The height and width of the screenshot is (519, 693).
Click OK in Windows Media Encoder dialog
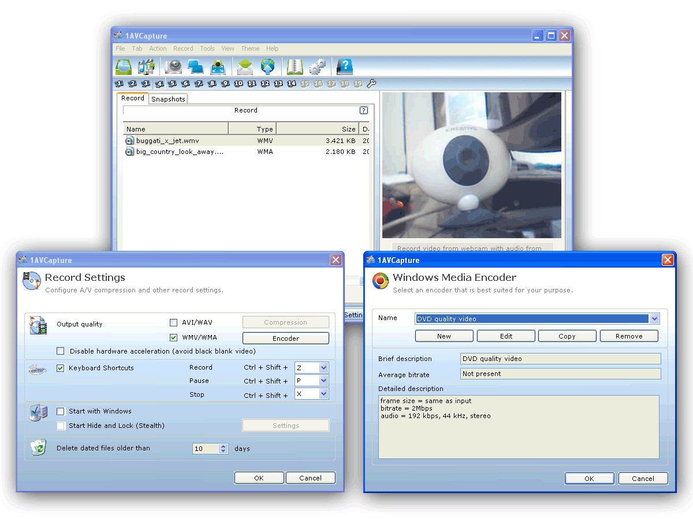tap(589, 478)
